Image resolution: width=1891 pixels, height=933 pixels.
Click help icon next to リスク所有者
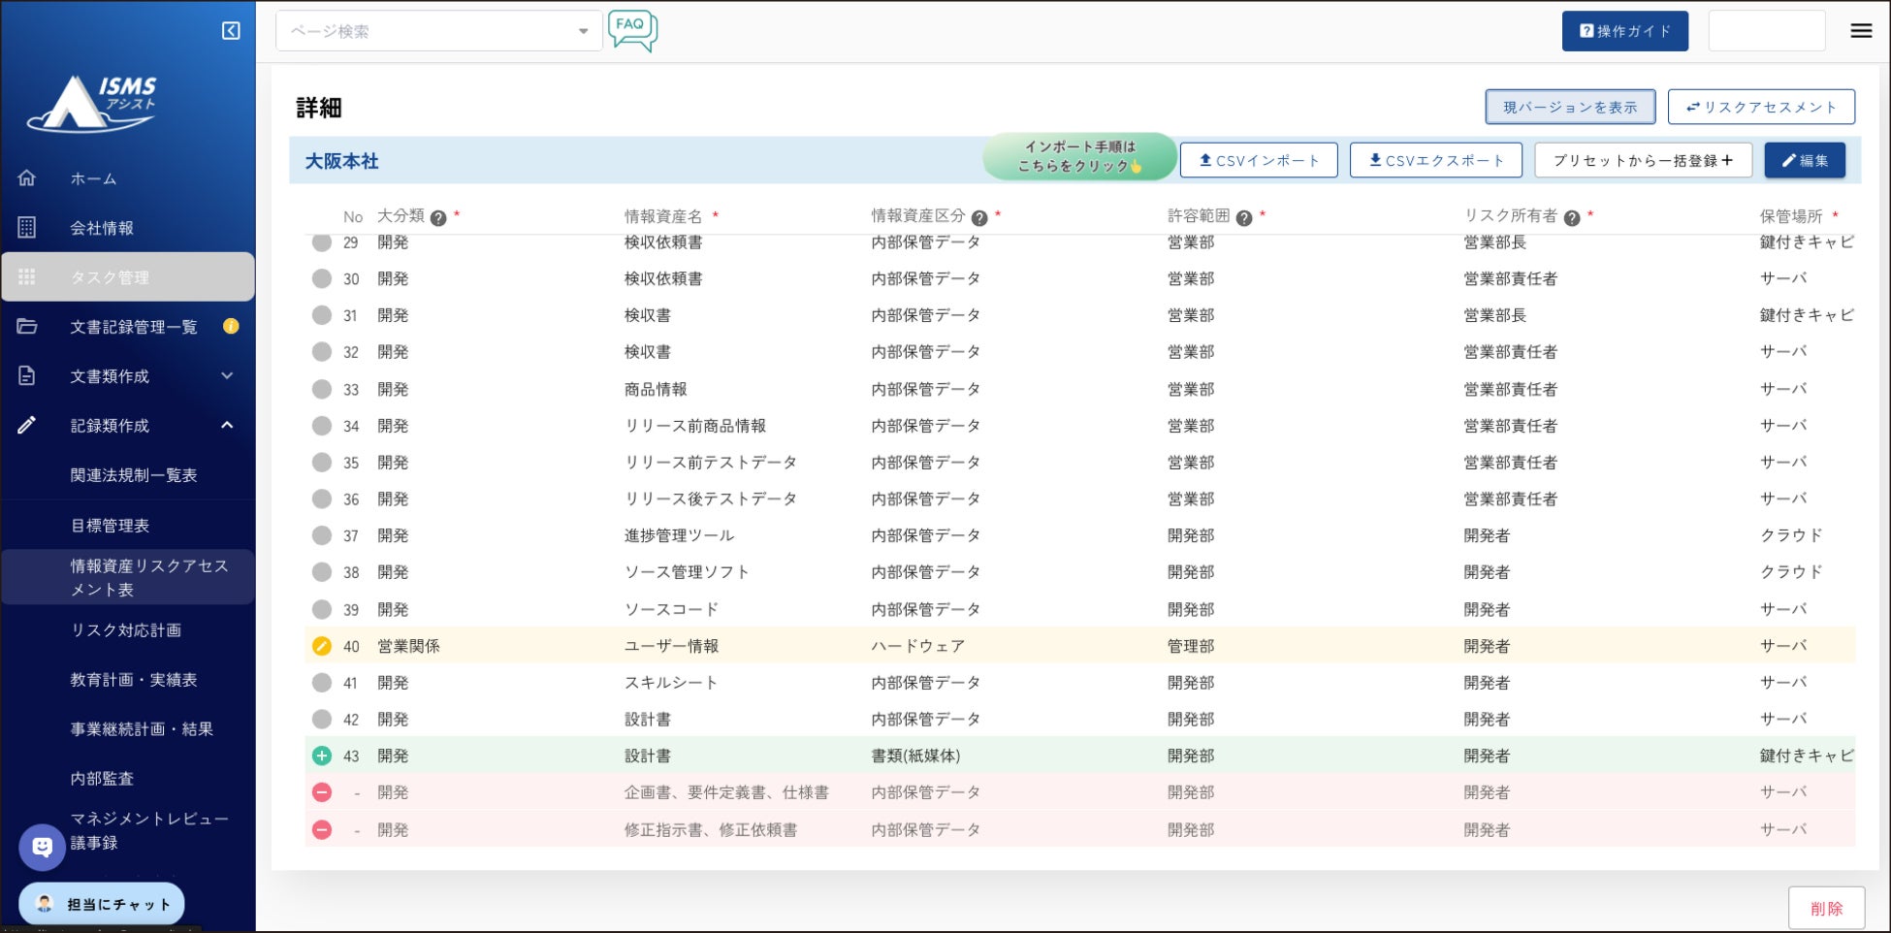[x=1572, y=218]
